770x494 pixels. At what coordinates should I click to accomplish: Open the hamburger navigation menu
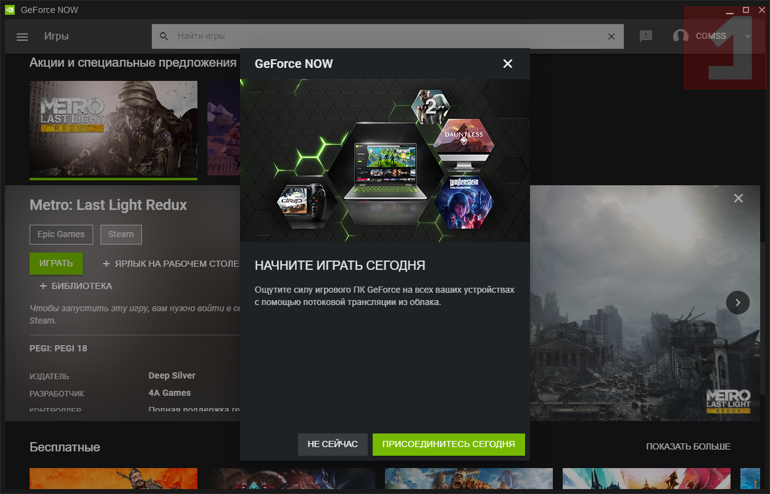22,36
